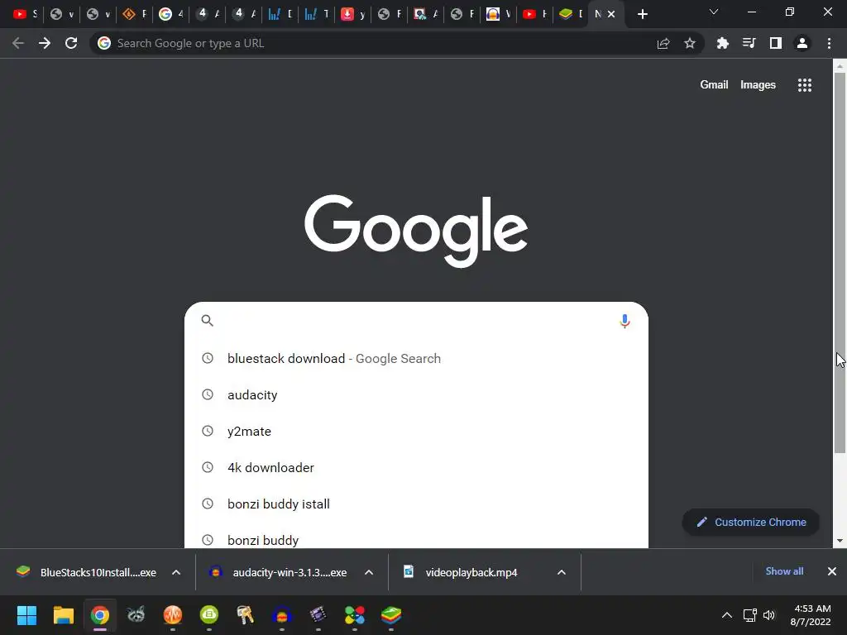This screenshot has width=847, height=635.
Task: Switch to the first YouTube tab
Action: (24, 14)
